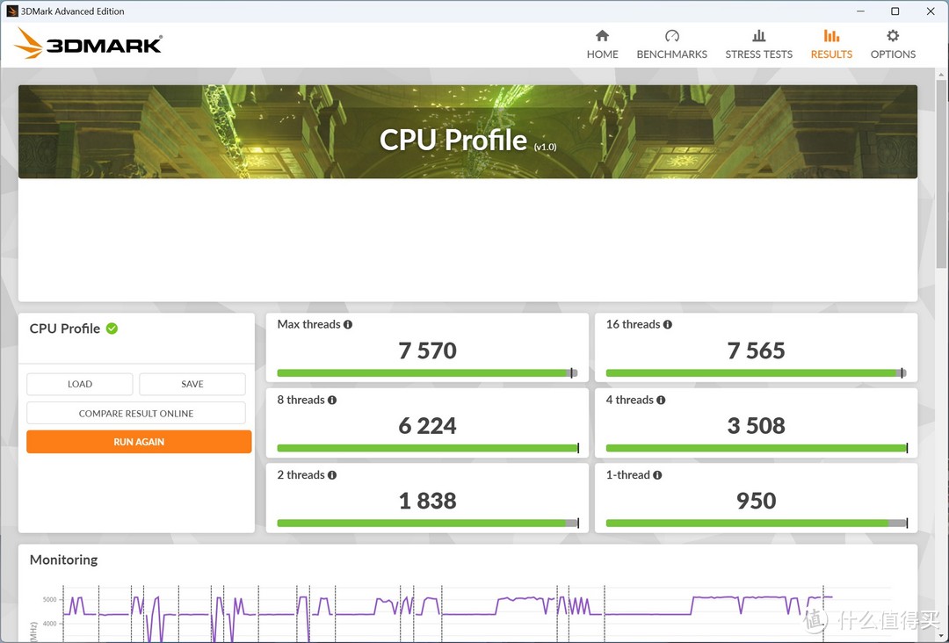Click Compare Result Online
Image resolution: width=949 pixels, height=643 pixels.
point(136,413)
